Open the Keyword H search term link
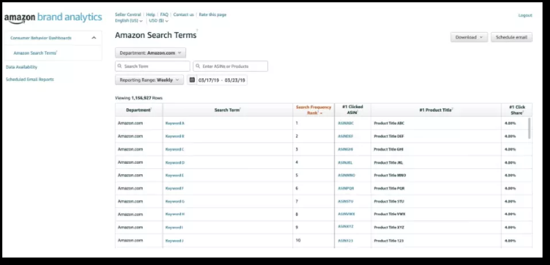The image size is (550, 265). point(175,214)
